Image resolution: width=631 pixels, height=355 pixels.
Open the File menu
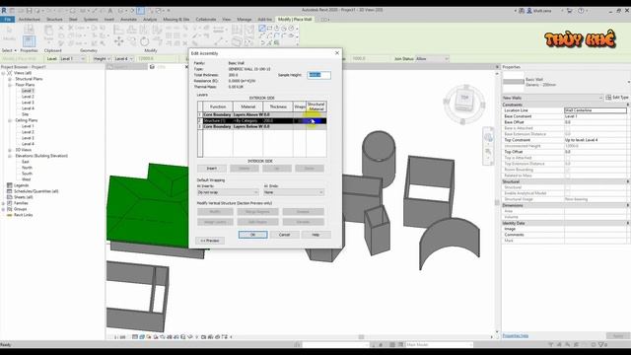click(7, 20)
